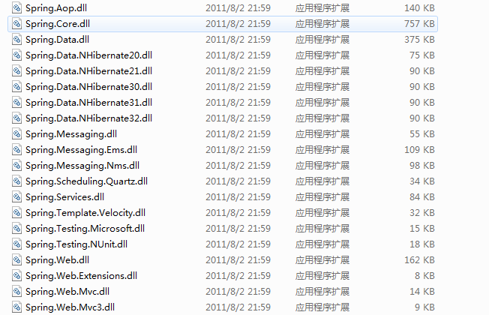Click the Spring.Messaging.dll file icon
This screenshot has width=489, height=315.
(x=16, y=133)
